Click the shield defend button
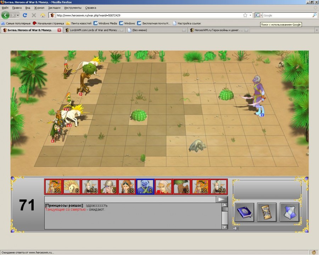The height and width of the screenshot is (255, 319). tap(289, 212)
